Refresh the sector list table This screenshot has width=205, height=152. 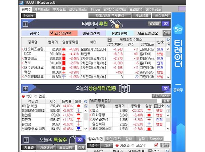(x=85, y=101)
